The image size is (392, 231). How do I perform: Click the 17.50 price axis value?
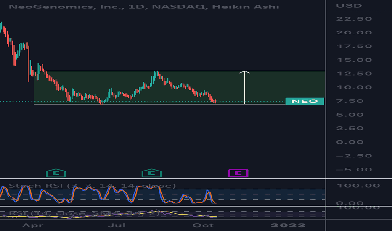354,46
